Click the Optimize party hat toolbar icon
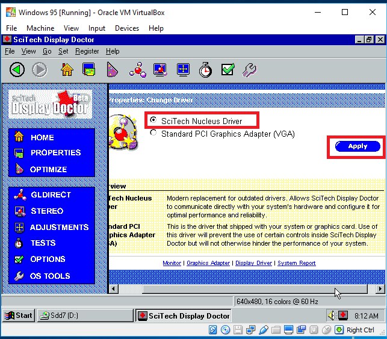 pos(112,70)
